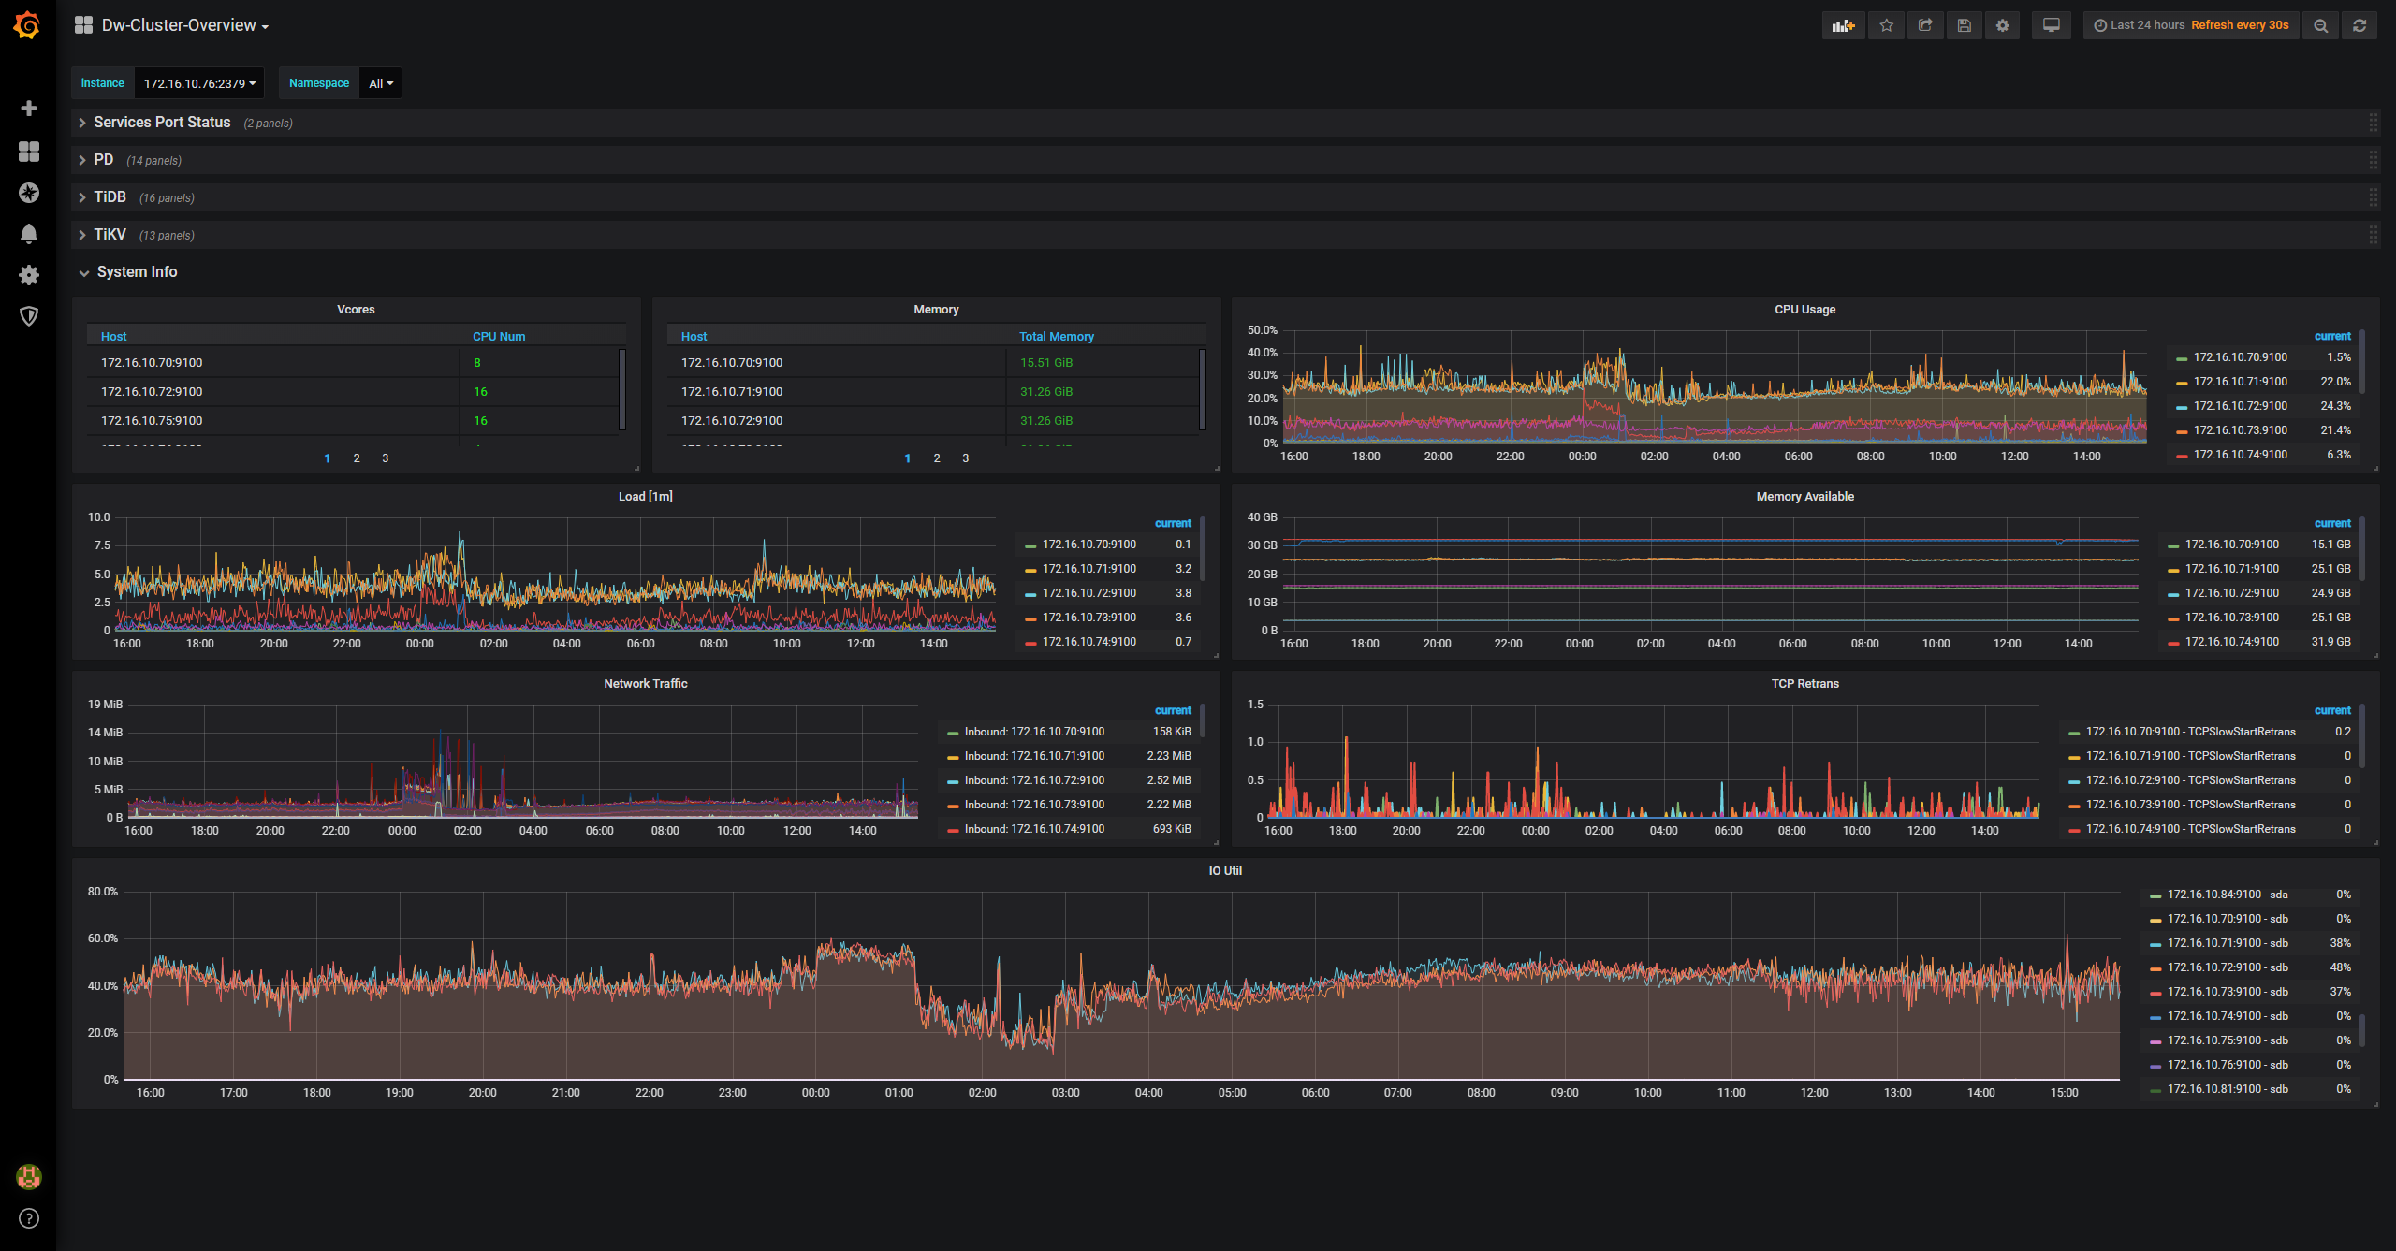Open the Alerting bell in sidebar

pos(29,234)
